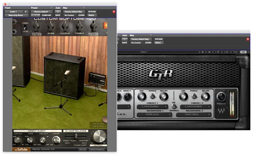Click the large Output knob
The height and width of the screenshot is (155, 253).
[x=100, y=136]
